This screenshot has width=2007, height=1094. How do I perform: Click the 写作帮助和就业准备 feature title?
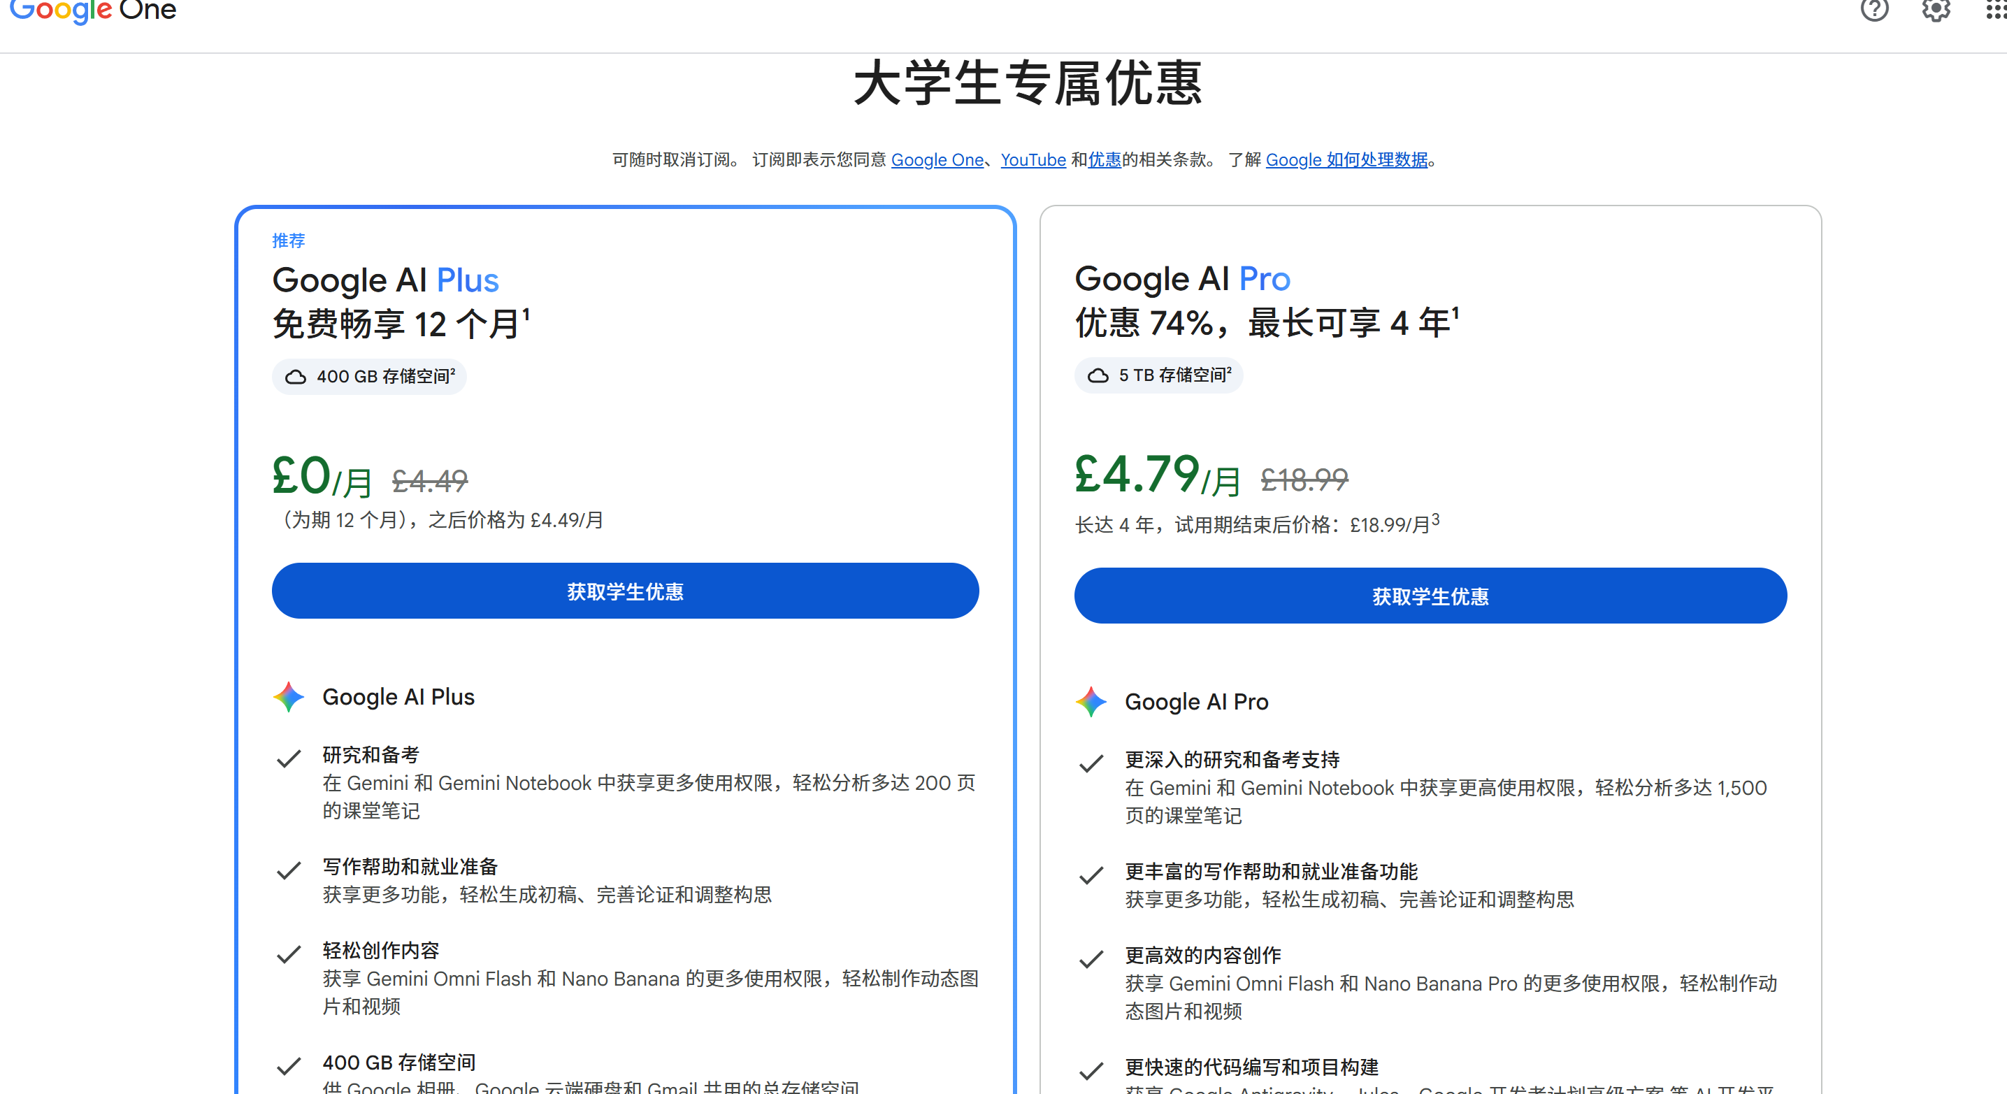pos(410,867)
